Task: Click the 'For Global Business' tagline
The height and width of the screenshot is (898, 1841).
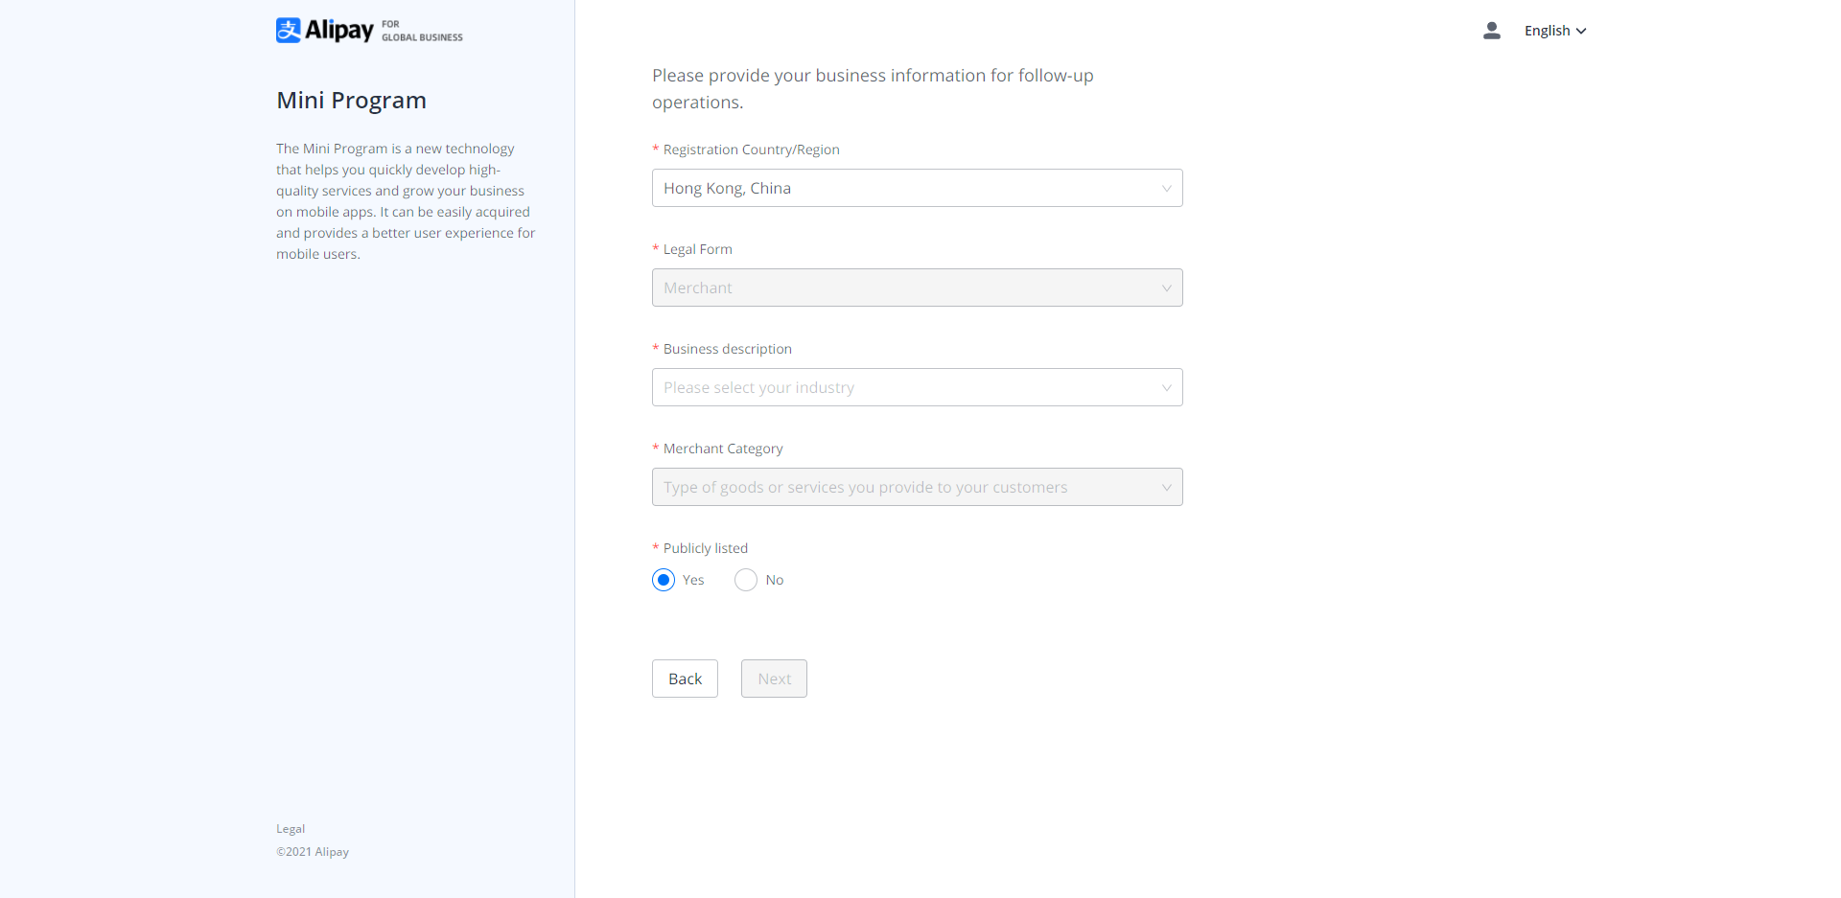Action: click(422, 31)
